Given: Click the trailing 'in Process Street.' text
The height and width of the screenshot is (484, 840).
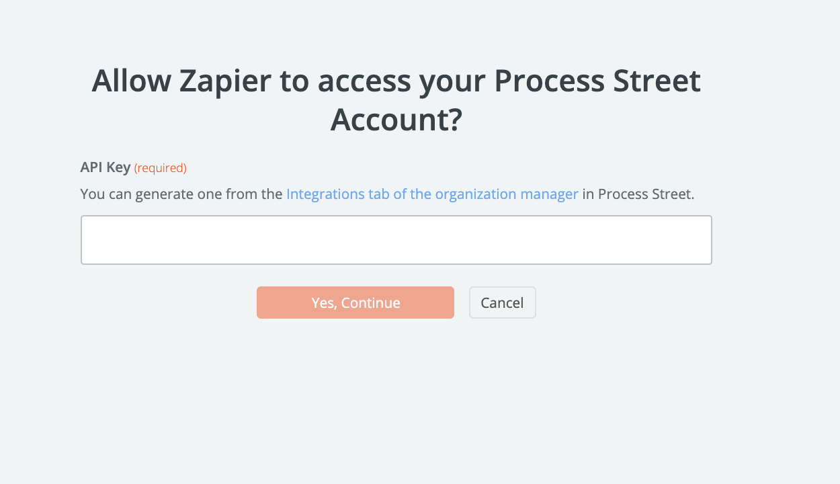Looking at the screenshot, I should 638,194.
